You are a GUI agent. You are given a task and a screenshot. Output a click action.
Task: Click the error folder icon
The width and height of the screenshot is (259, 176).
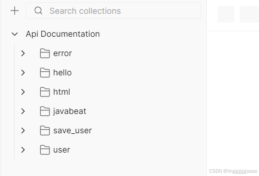pos(45,53)
